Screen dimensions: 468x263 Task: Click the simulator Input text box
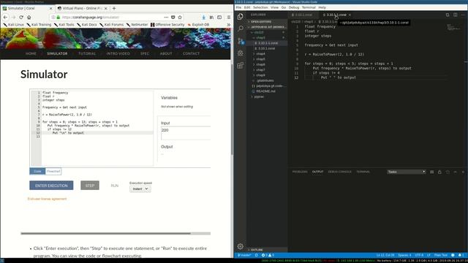click(186, 133)
